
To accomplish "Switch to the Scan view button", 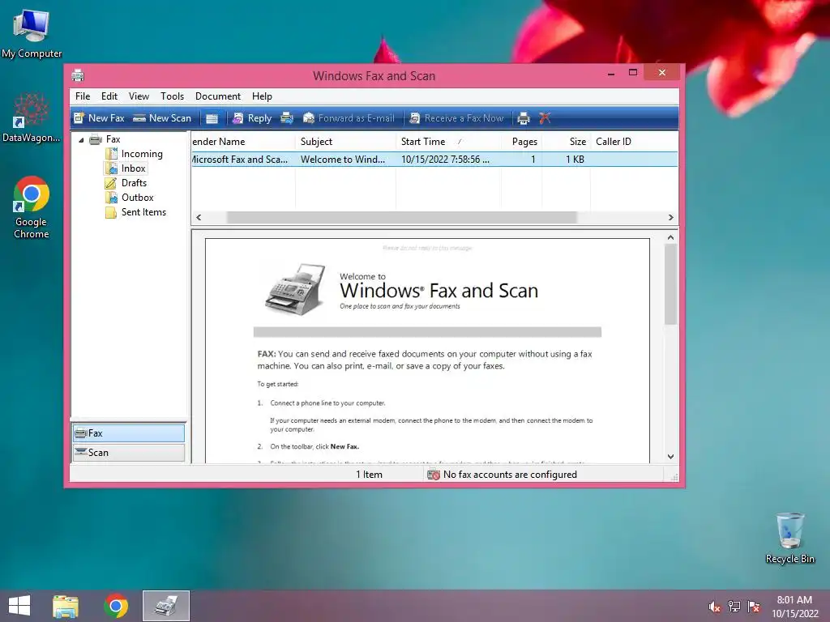I will [129, 453].
